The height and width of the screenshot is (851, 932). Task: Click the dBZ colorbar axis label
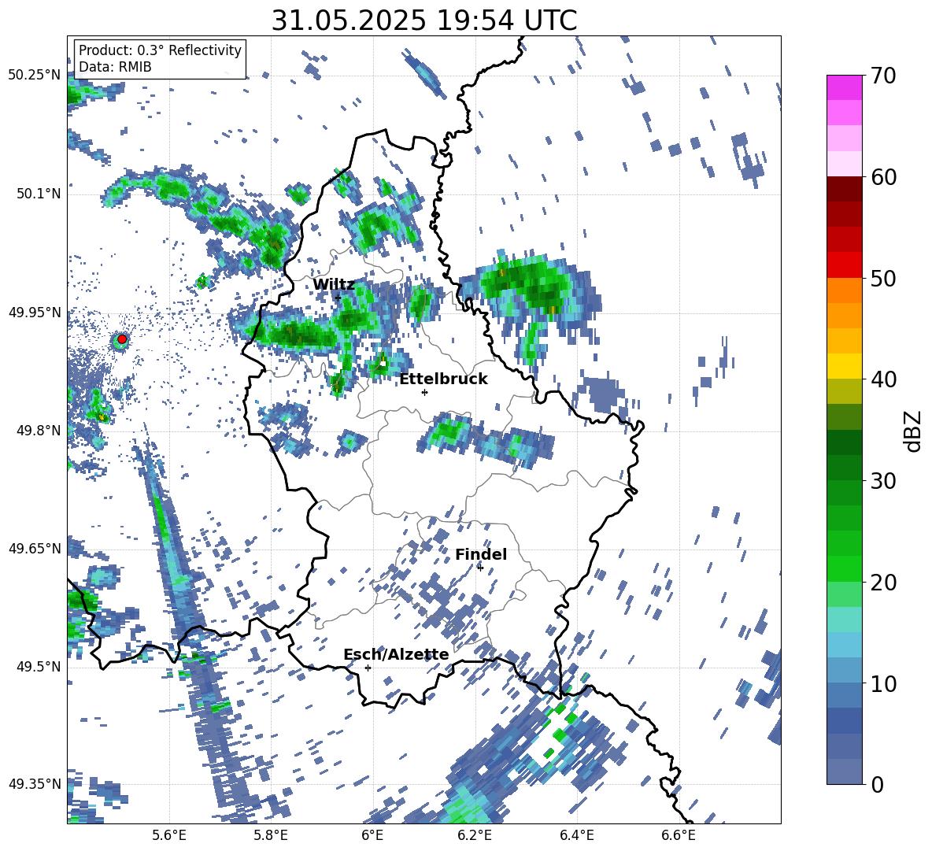(x=914, y=431)
